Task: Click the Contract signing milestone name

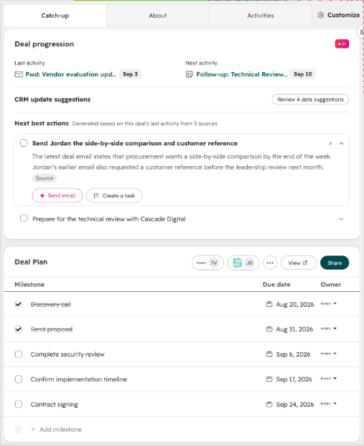Action: [x=54, y=404]
